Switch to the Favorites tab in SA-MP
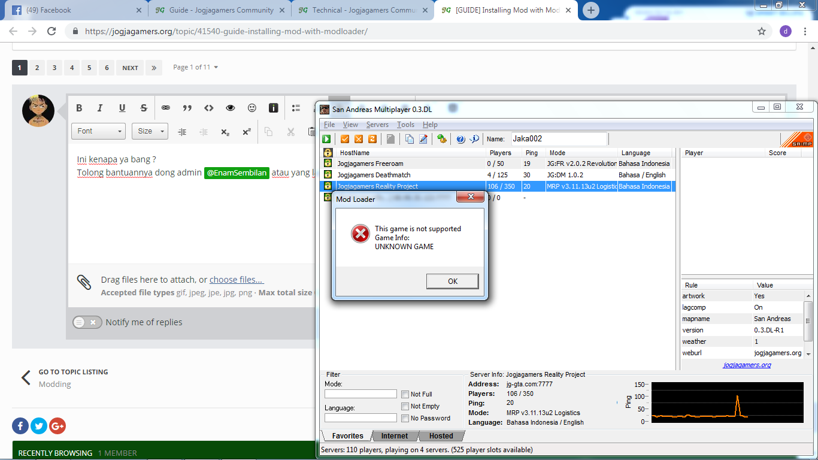This screenshot has width=818, height=460. pyautogui.click(x=348, y=436)
